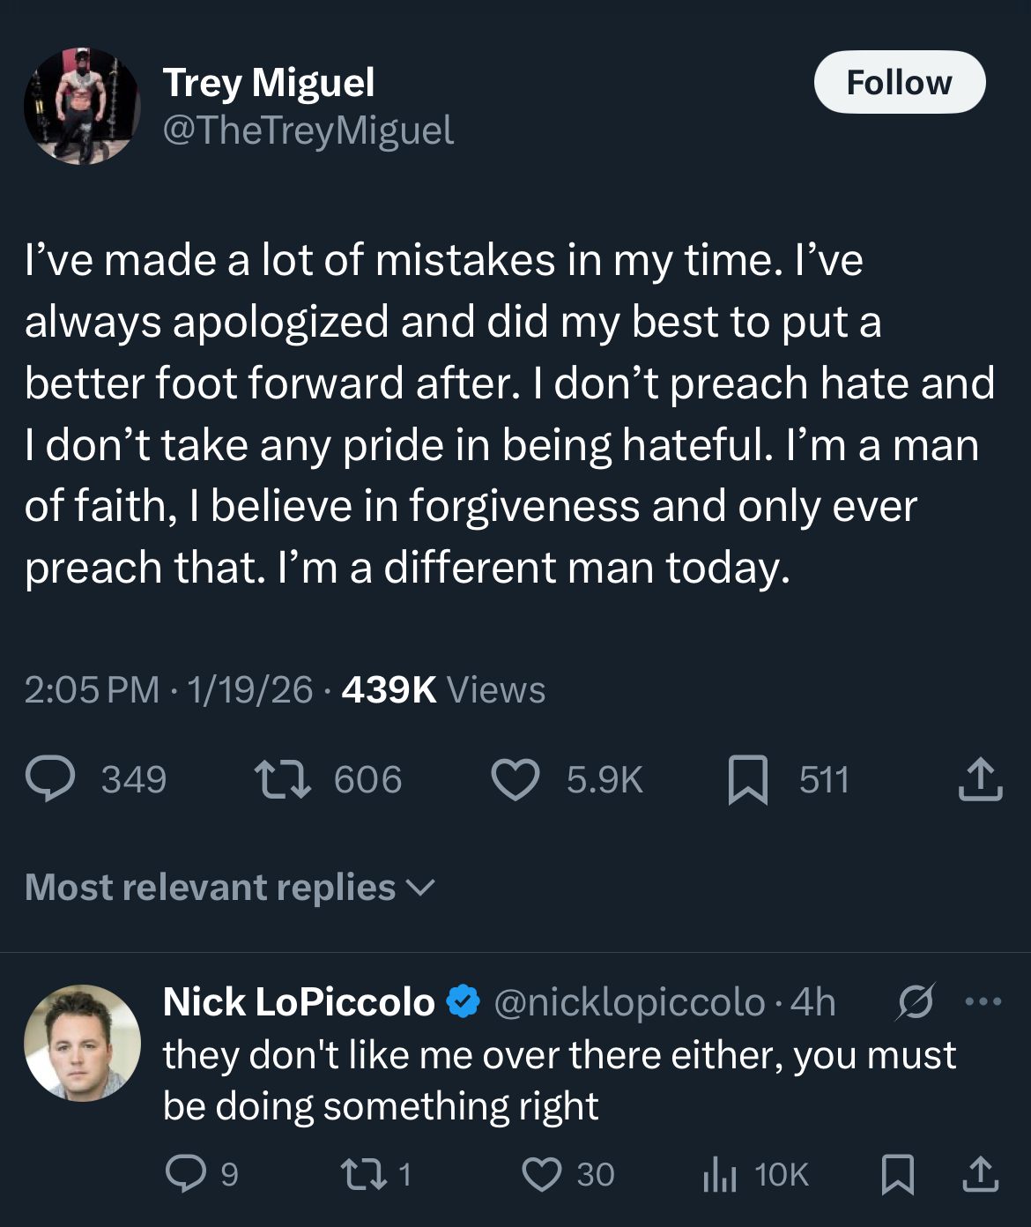Open Trey Miguel's profile picture
Image resolution: width=1031 pixels, height=1227 pixels.
82,107
